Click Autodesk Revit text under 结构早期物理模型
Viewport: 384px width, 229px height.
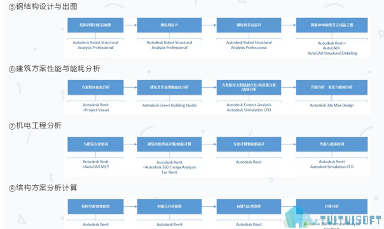[x=95, y=225]
